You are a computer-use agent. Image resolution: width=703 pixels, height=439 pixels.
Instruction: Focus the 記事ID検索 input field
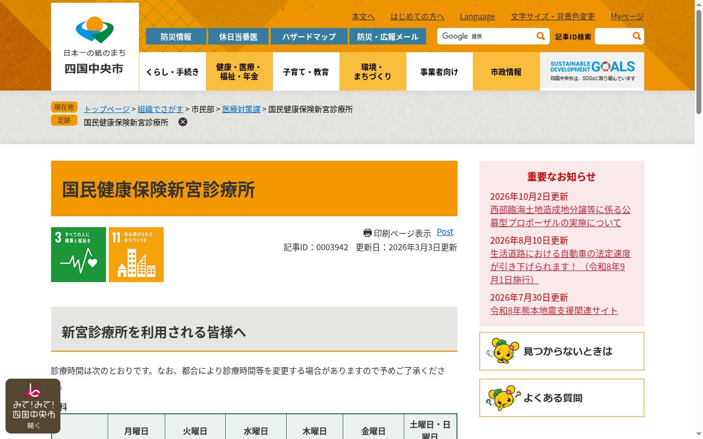[x=613, y=36]
